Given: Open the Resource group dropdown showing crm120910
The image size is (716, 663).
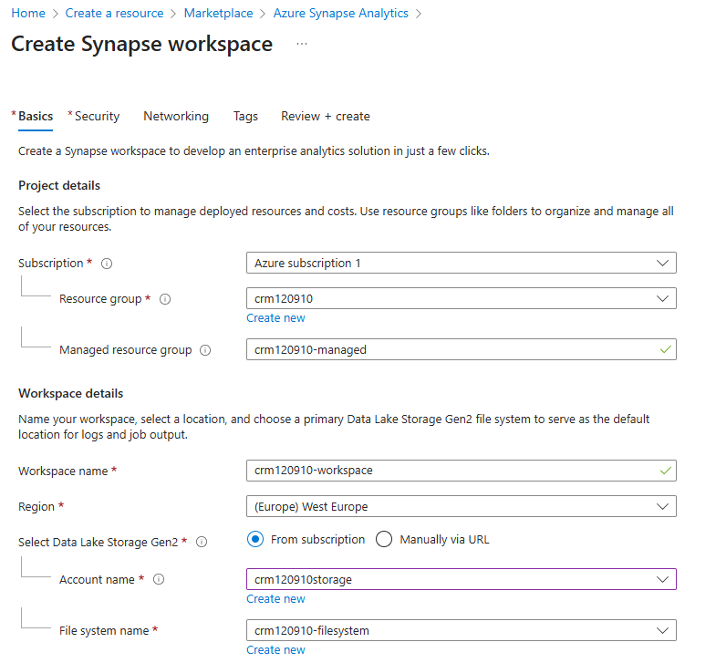Looking at the screenshot, I should pos(462,298).
